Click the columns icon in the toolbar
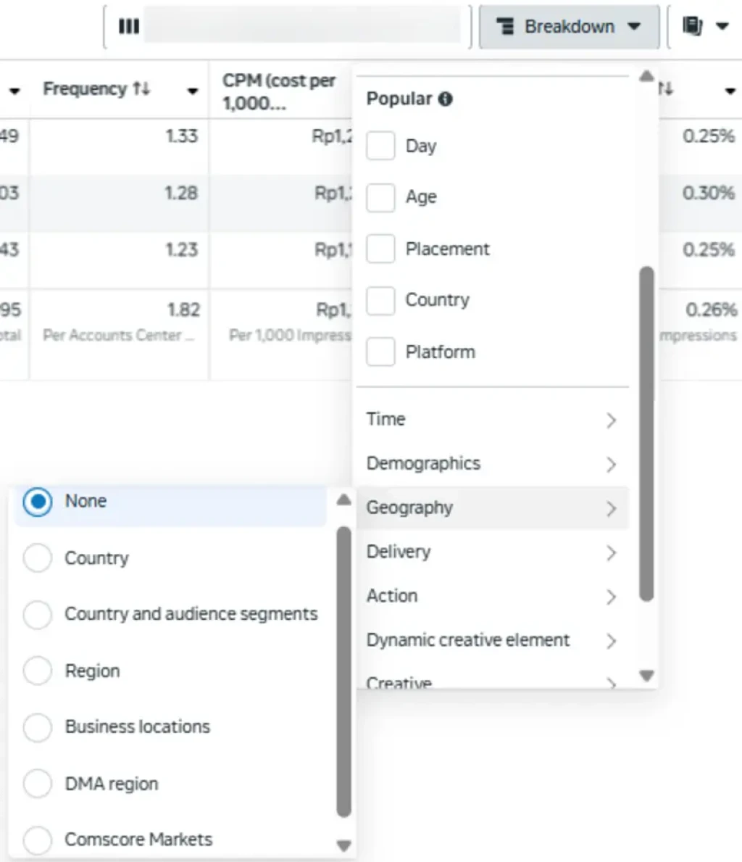 pos(128,26)
